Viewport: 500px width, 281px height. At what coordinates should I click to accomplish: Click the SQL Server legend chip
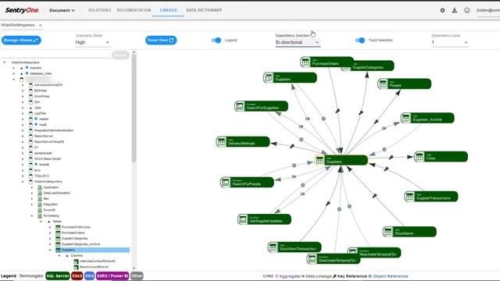pyautogui.click(x=57, y=276)
